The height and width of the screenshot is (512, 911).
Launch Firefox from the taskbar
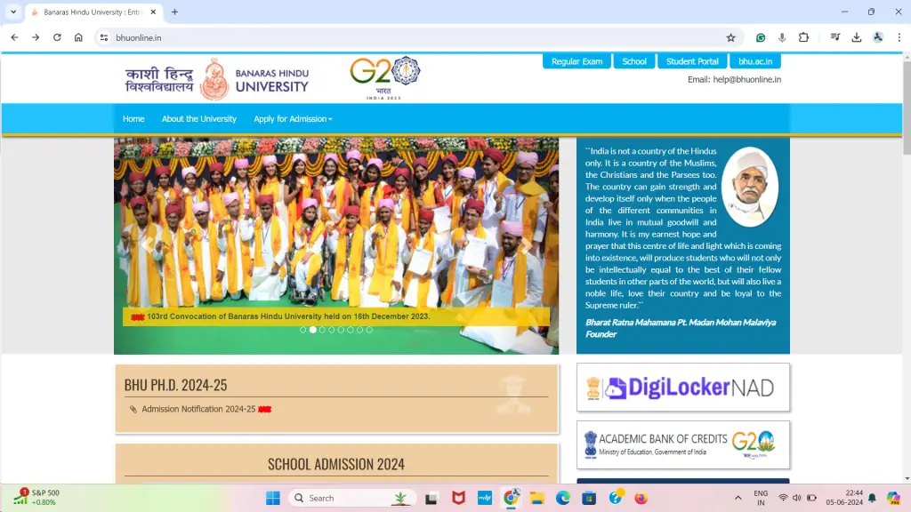(641, 498)
